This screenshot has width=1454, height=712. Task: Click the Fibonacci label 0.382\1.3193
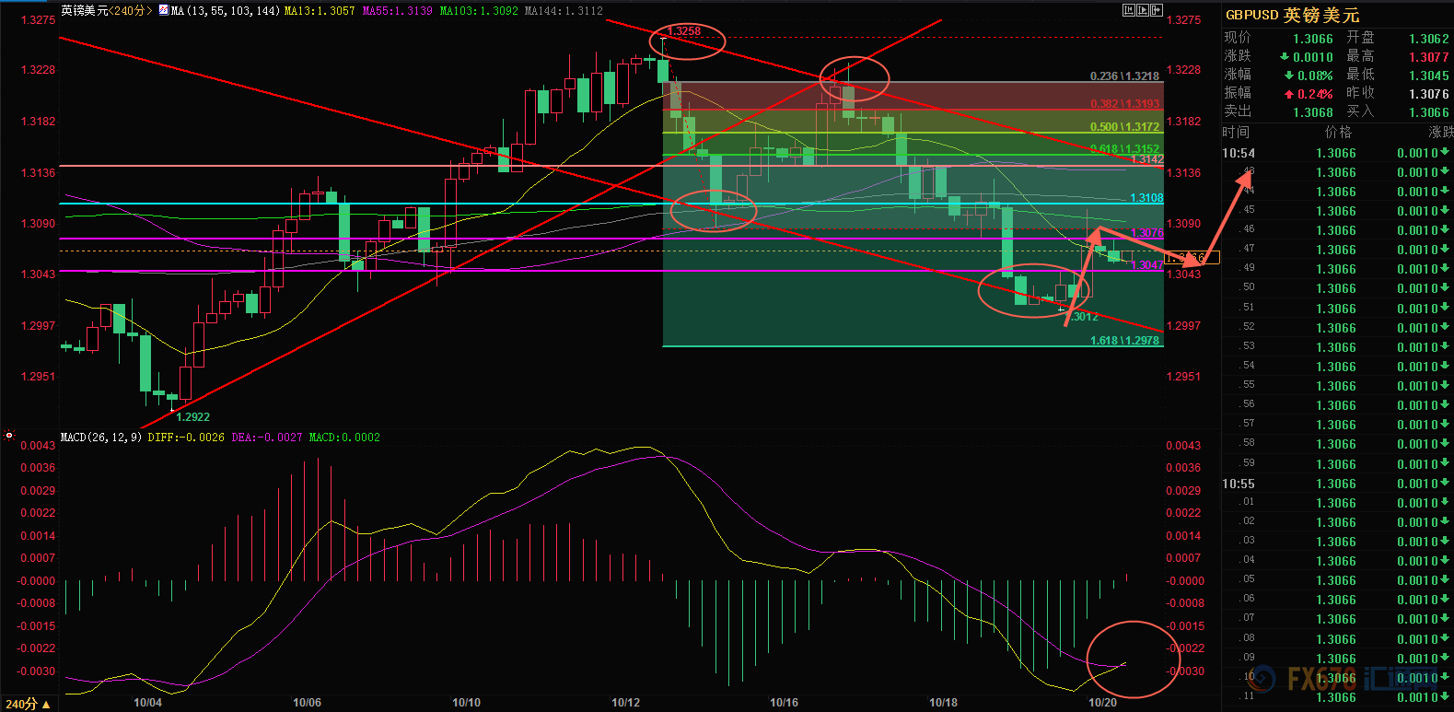click(x=1124, y=104)
